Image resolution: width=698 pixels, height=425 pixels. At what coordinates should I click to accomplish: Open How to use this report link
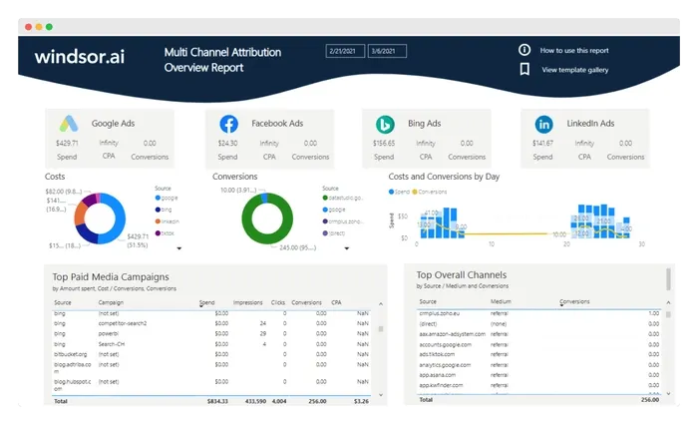pyautogui.click(x=574, y=50)
